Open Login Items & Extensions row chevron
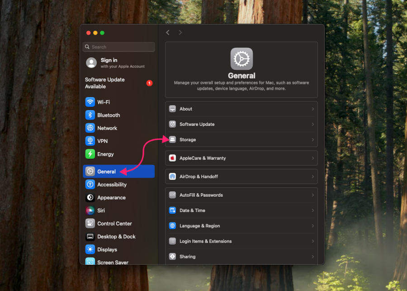The height and width of the screenshot is (291, 407). (x=313, y=241)
